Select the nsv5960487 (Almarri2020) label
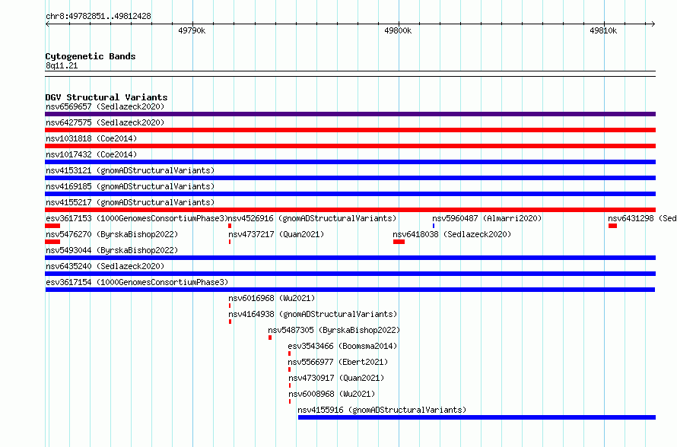Image resolution: width=677 pixels, height=447 pixels. point(487,218)
